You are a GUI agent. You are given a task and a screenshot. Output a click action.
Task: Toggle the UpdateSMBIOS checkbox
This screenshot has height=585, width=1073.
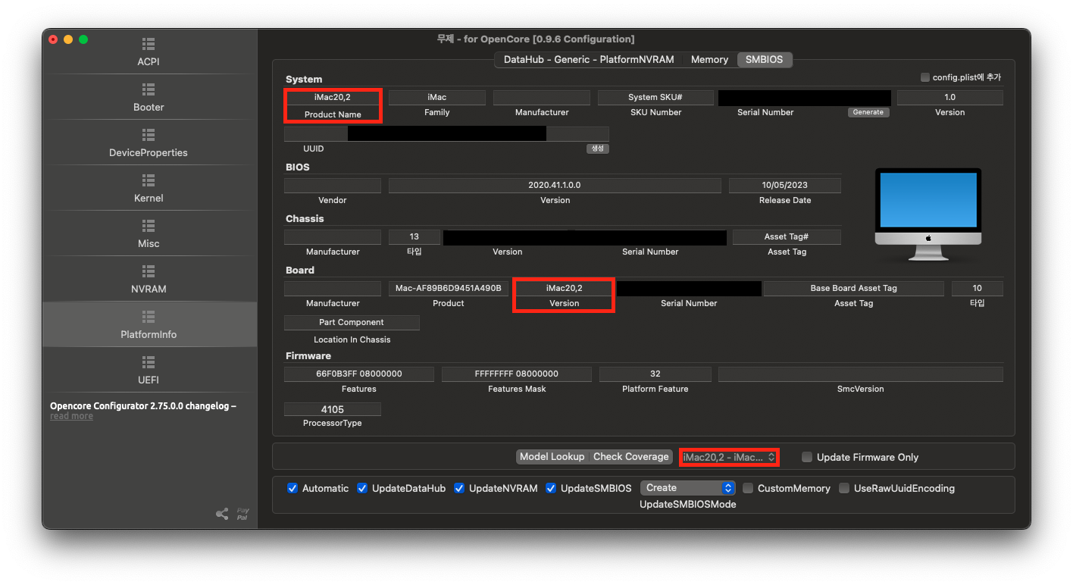point(551,488)
